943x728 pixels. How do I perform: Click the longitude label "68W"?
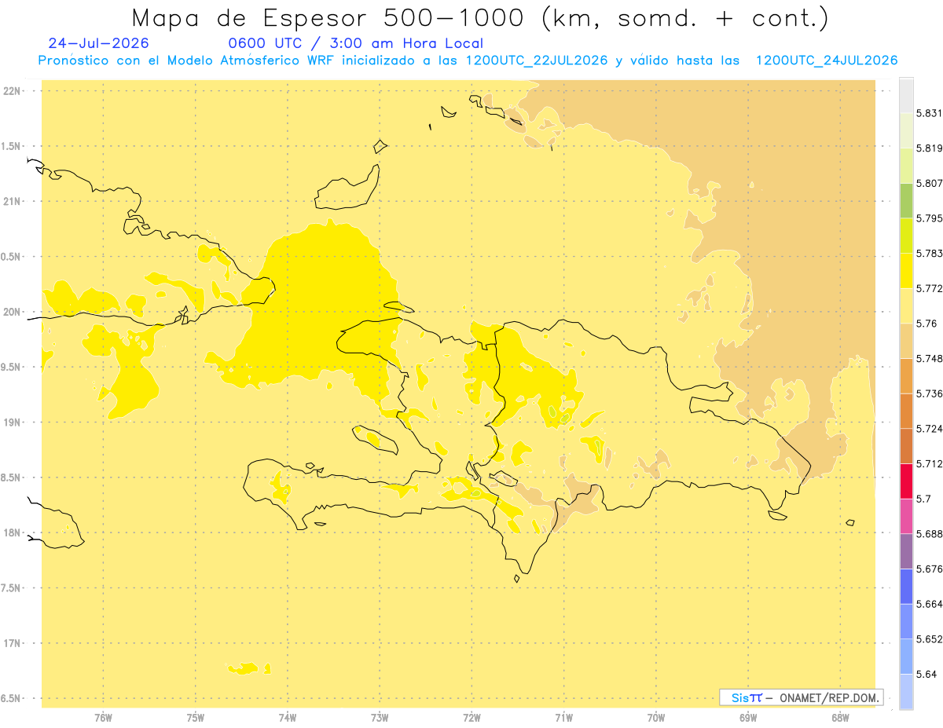click(840, 718)
